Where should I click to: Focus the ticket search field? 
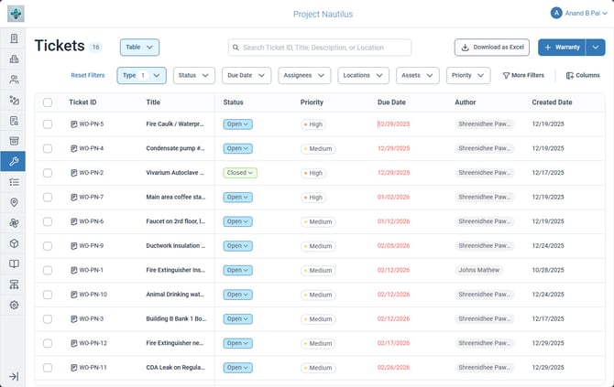coord(320,48)
